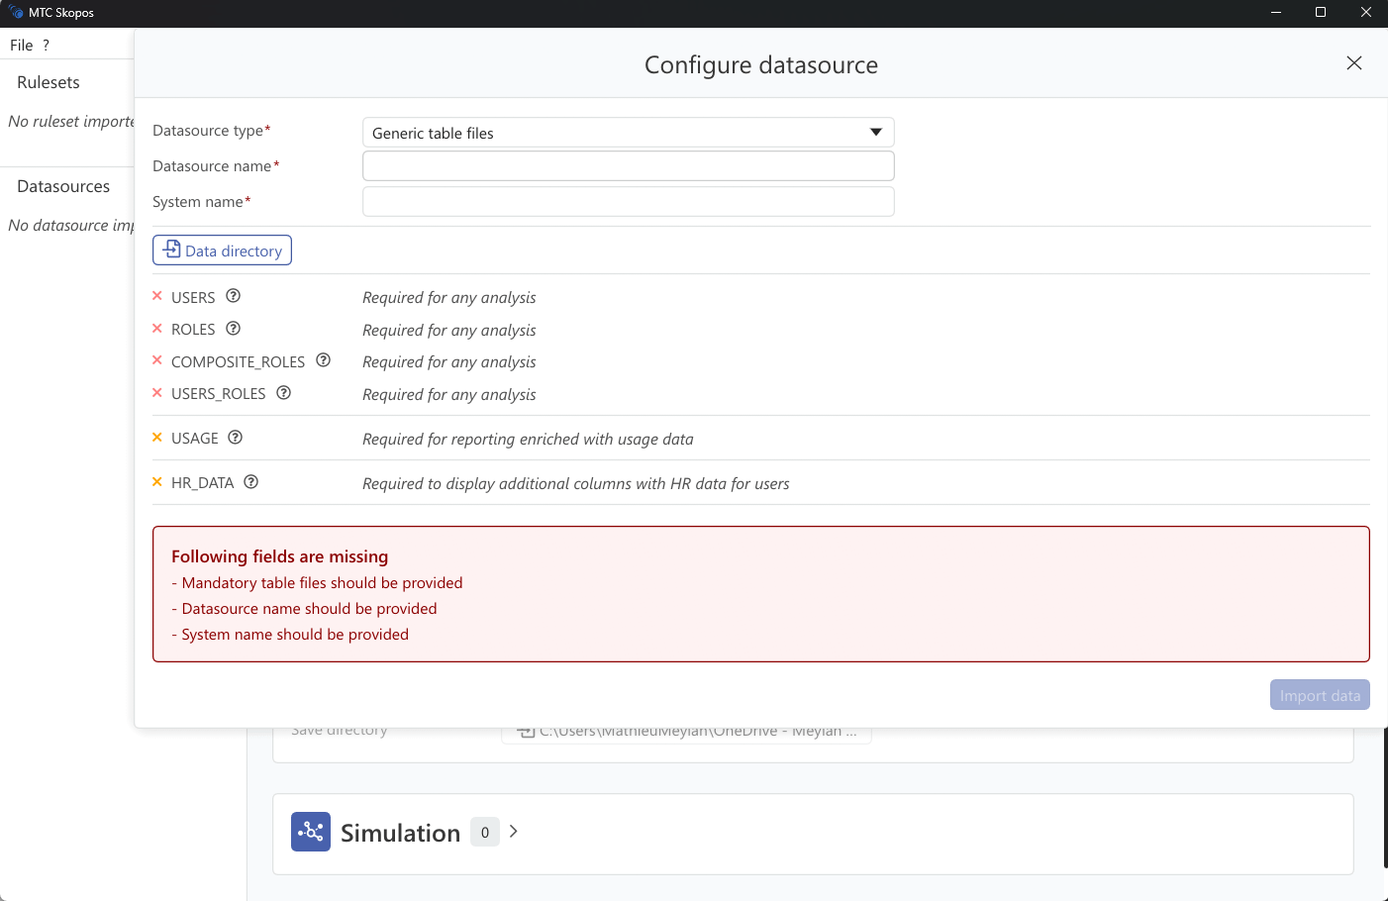Open the ? help menu
This screenshot has width=1388, height=901.
point(46,45)
